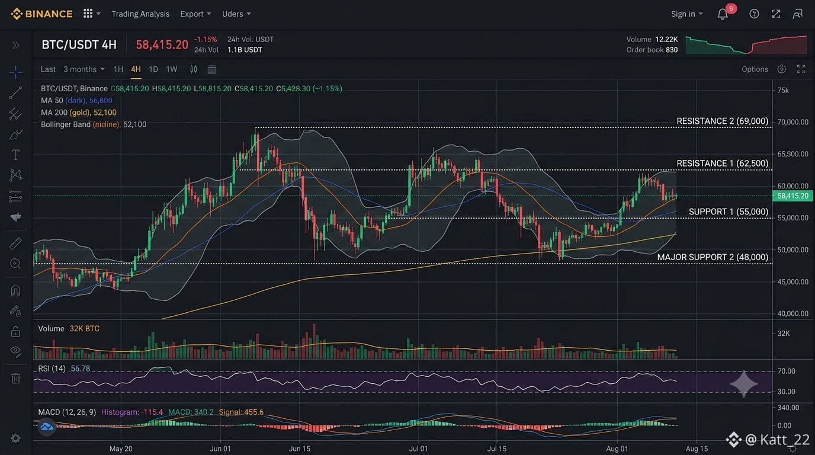Image resolution: width=815 pixels, height=455 pixels.
Task: Click the Bollinger Band indicator legend
Action: click(x=94, y=124)
